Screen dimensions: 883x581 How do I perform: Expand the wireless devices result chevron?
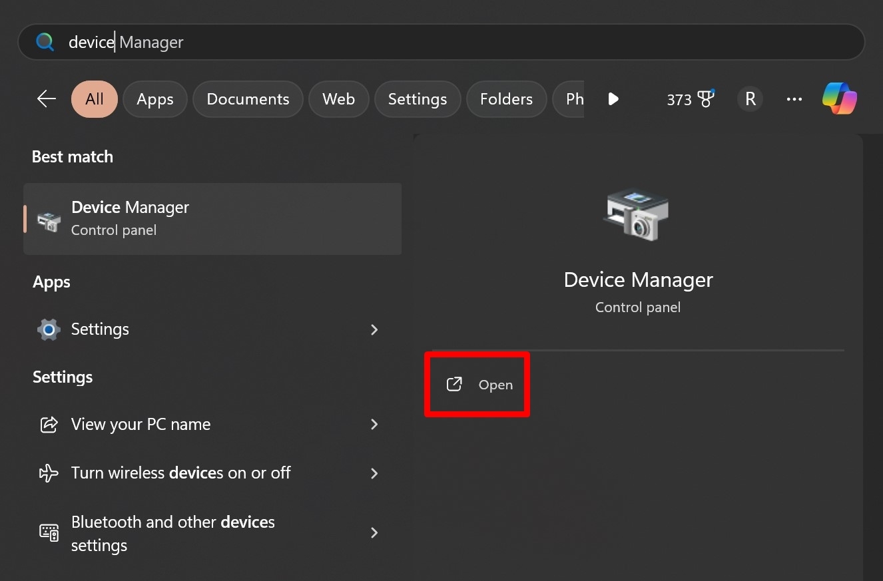coord(374,473)
